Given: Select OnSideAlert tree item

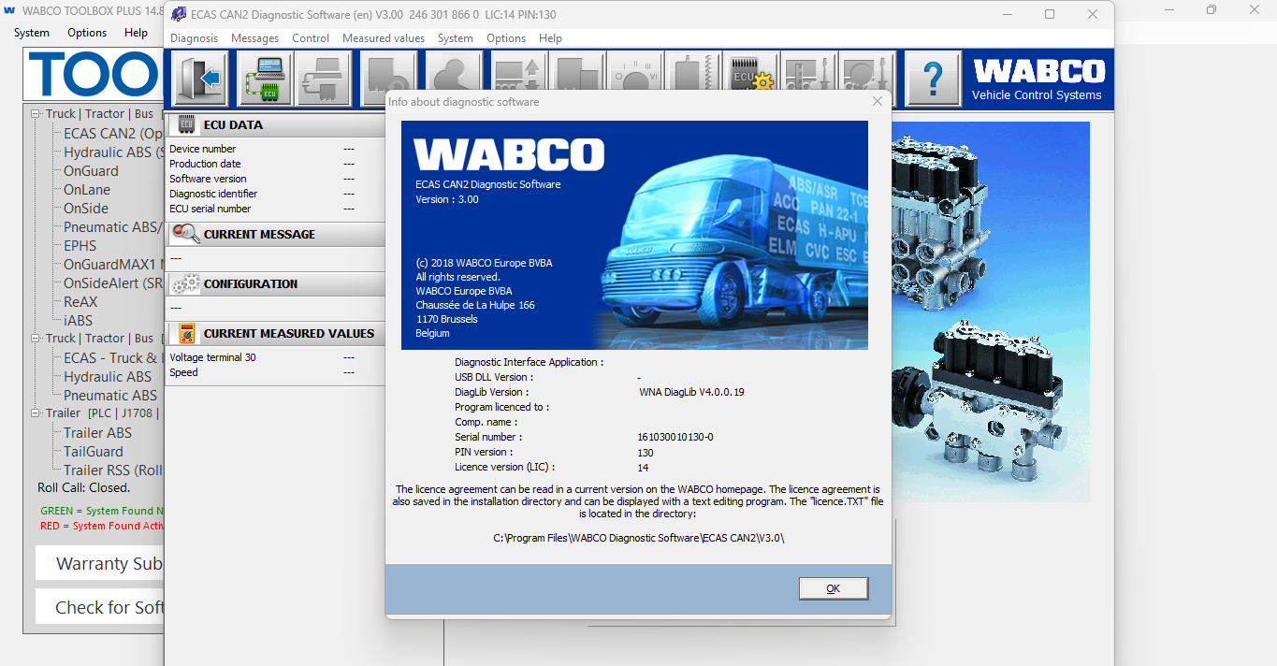Looking at the screenshot, I should (113, 283).
